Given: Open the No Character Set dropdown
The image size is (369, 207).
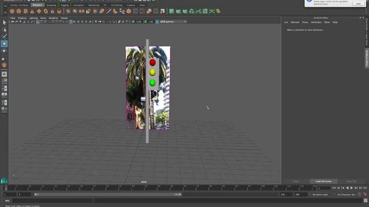Looking at the screenshot, I should click(346, 194).
